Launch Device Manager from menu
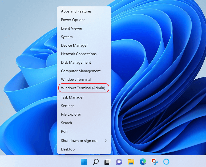 (84, 46)
